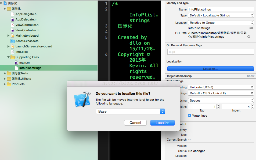
Task: Click the reveal-in-Finder arrow next to Full Path
Action: click(249, 37)
